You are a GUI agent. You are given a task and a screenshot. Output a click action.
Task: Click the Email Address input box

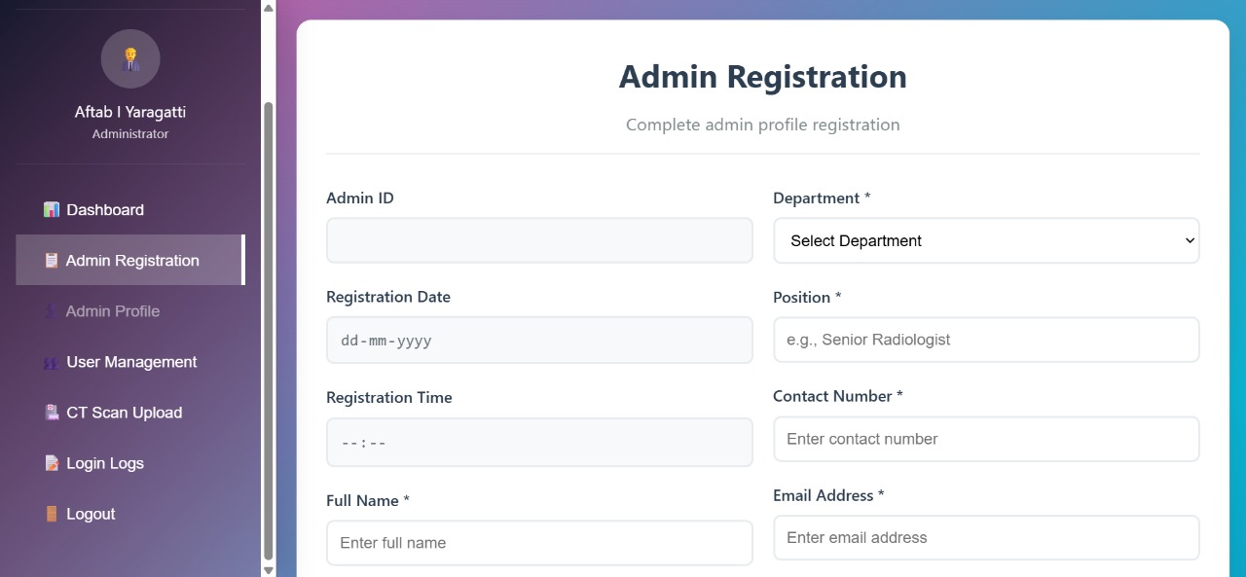986,537
